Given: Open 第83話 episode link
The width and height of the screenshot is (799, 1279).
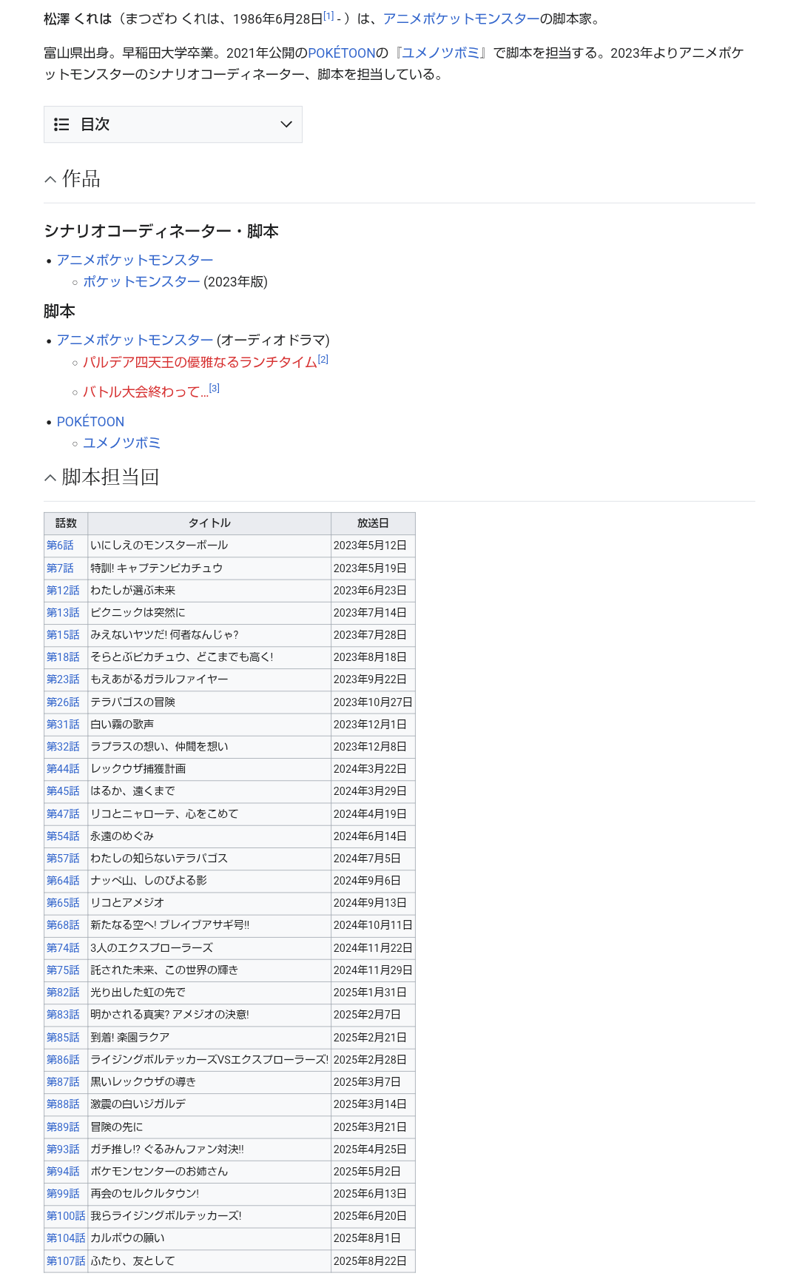Looking at the screenshot, I should click(63, 1015).
